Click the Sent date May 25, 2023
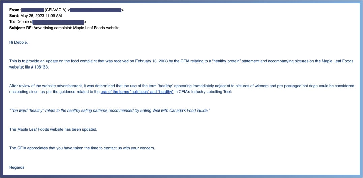Screen dimensions: 363x178 [x=41, y=16]
